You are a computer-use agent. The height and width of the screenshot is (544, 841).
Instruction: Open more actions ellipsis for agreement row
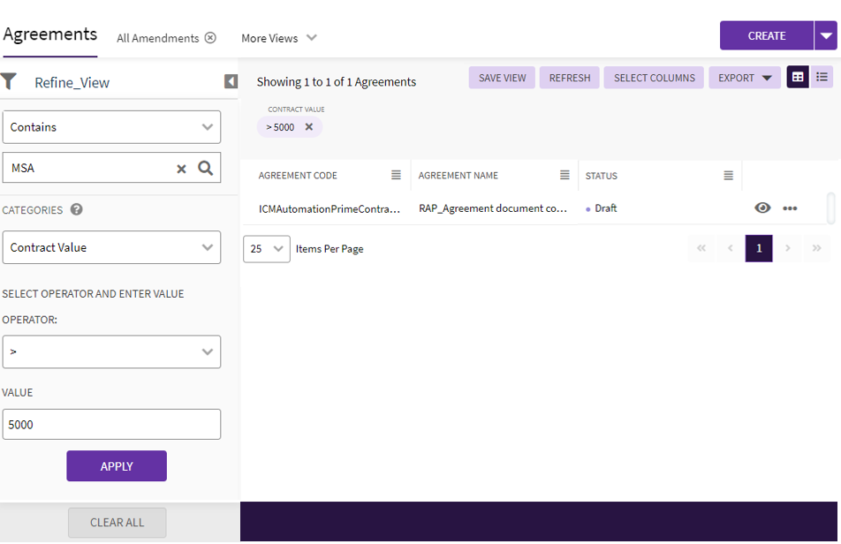pyautogui.click(x=790, y=208)
